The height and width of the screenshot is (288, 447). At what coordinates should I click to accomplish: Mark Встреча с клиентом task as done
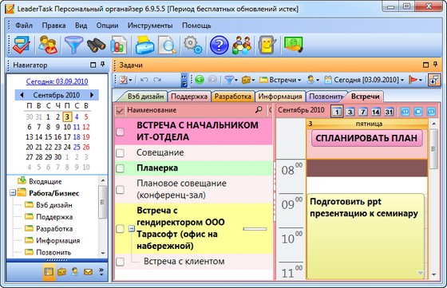tap(121, 262)
